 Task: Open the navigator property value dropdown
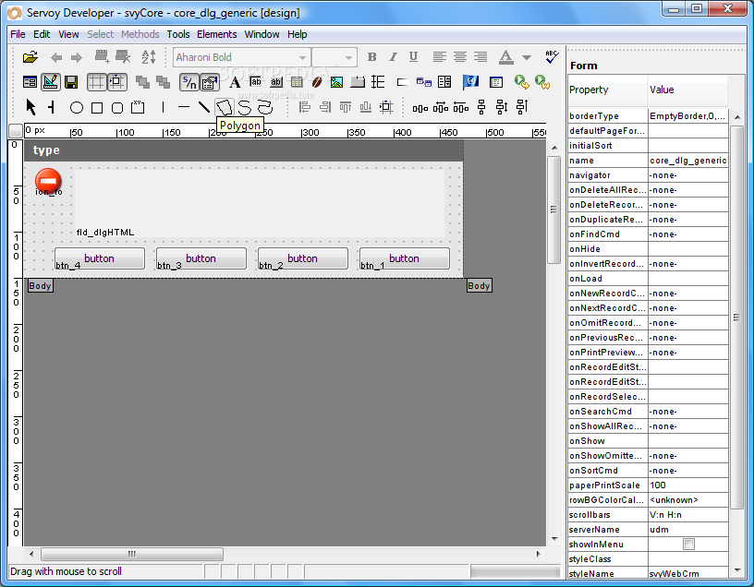click(687, 175)
